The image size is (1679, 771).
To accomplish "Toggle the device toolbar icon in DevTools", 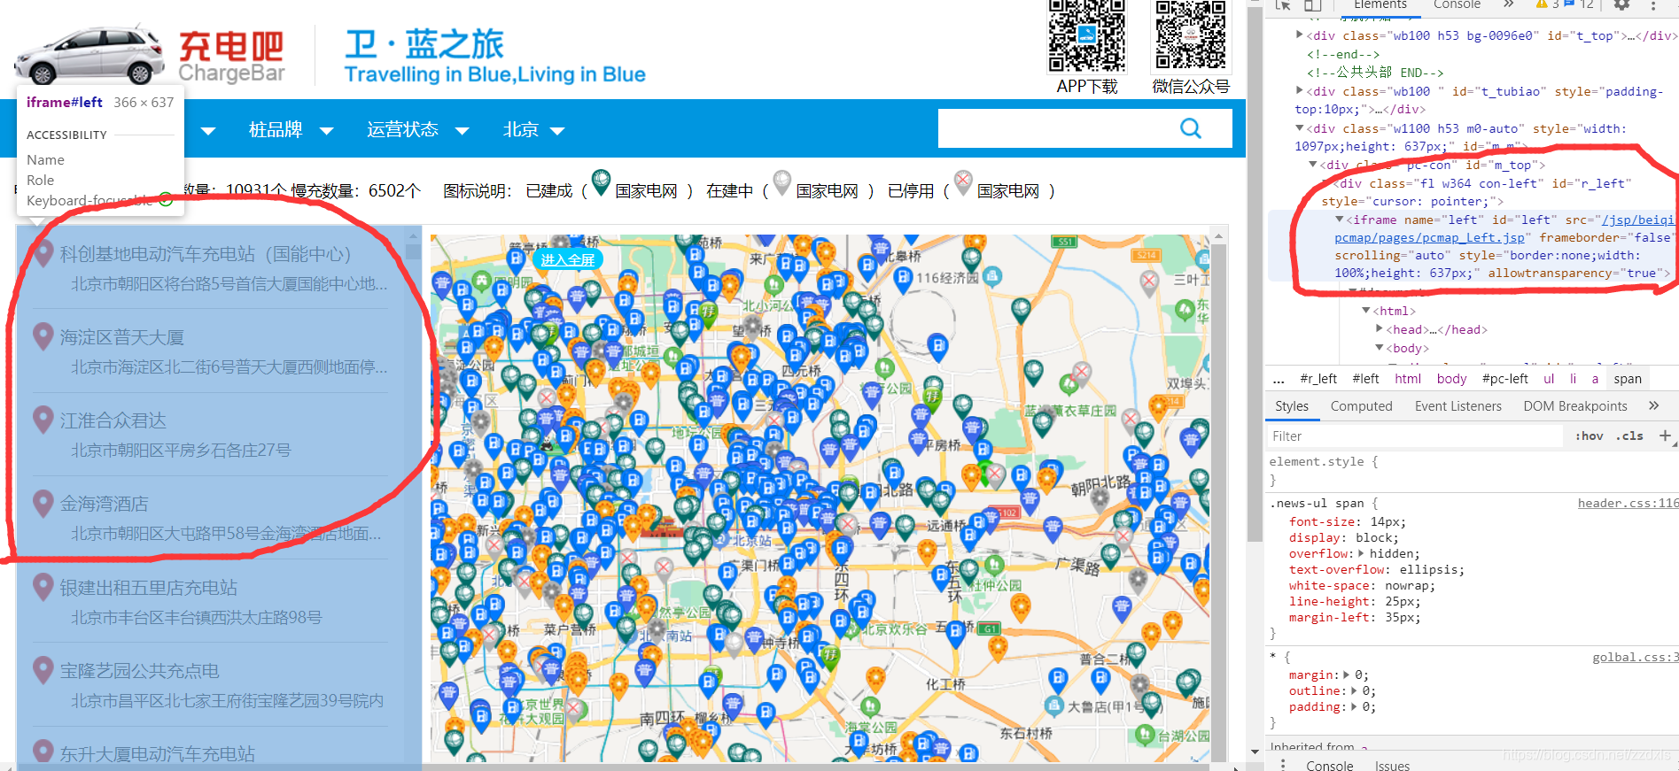I will pyautogui.click(x=1312, y=5).
